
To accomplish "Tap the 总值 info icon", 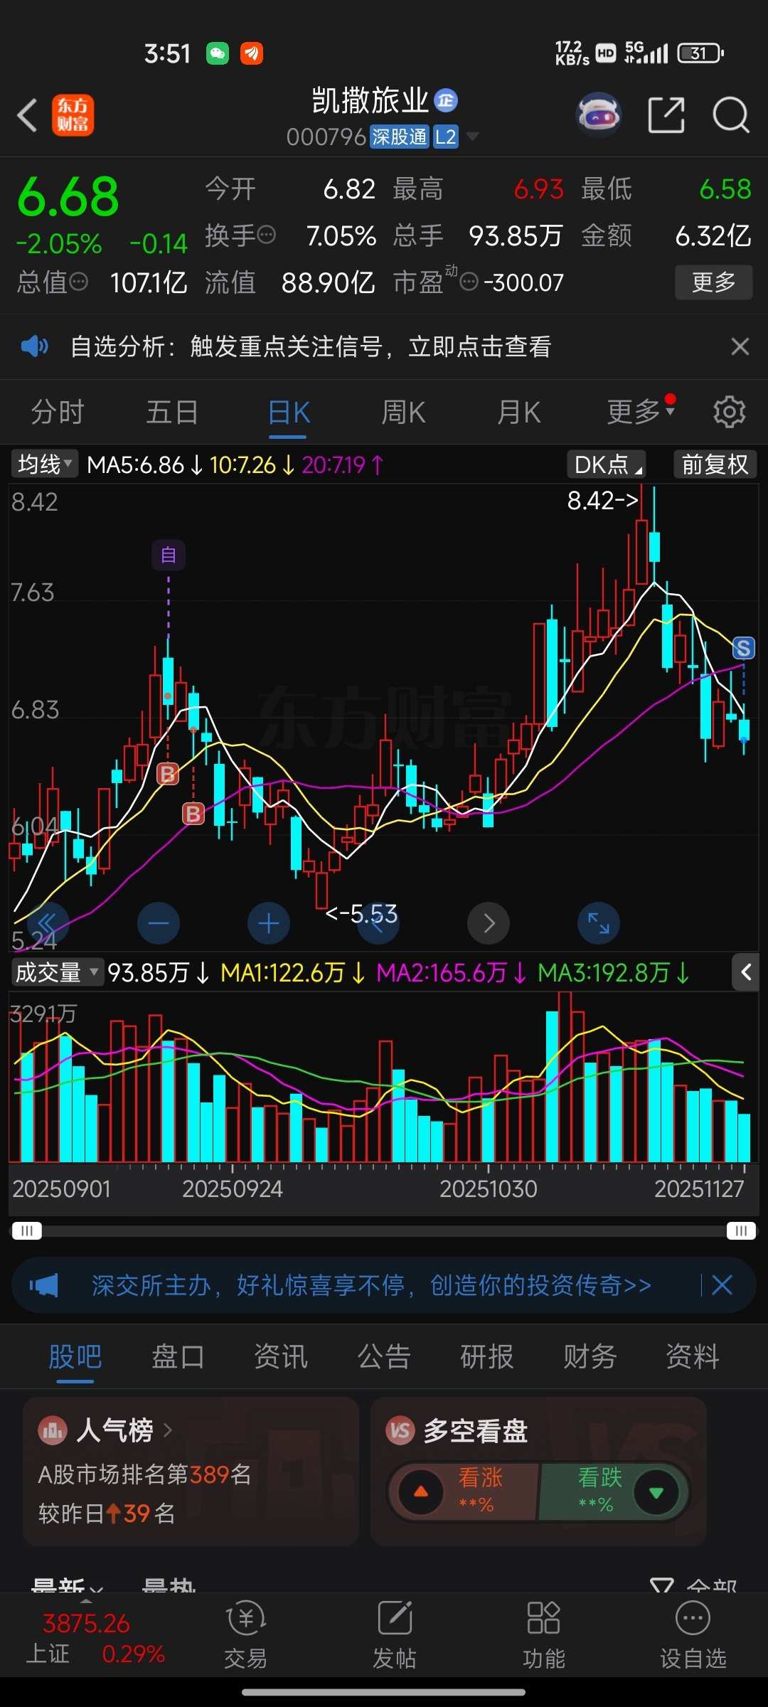I will tap(79, 282).
